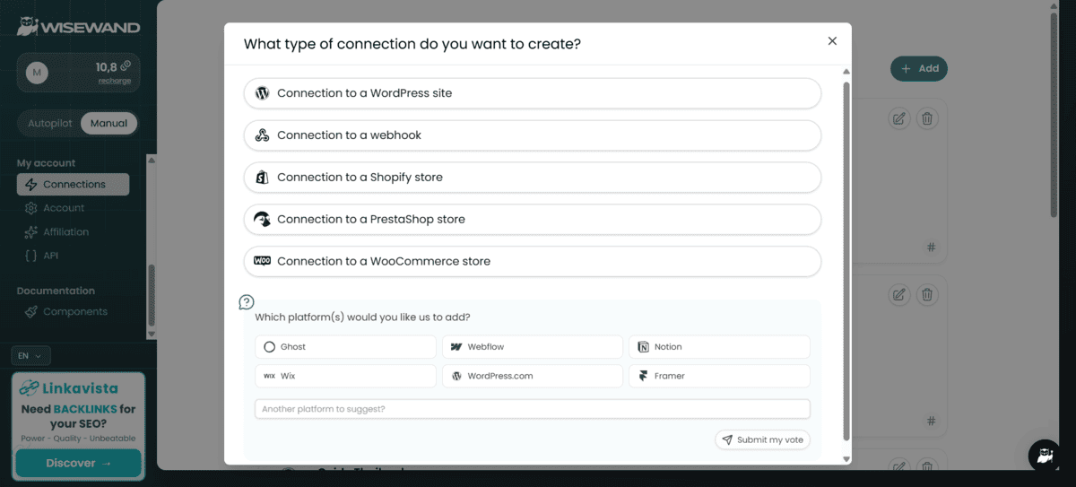Click the Another platform to suggest field

tap(533, 409)
